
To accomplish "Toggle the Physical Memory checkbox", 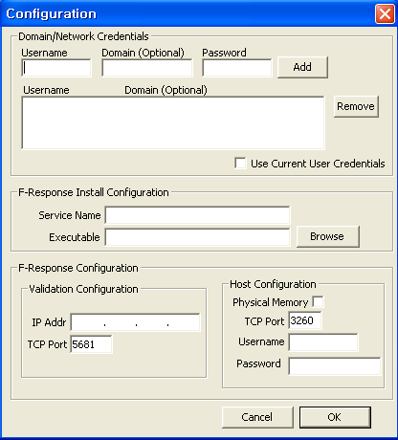I will (x=318, y=301).
